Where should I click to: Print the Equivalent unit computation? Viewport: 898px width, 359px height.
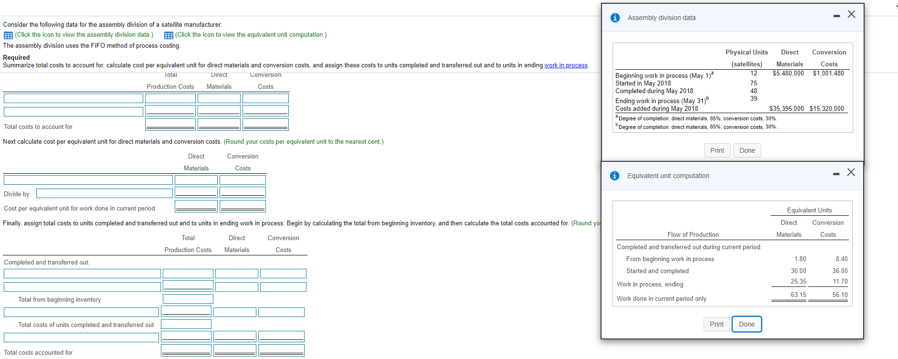pos(717,324)
